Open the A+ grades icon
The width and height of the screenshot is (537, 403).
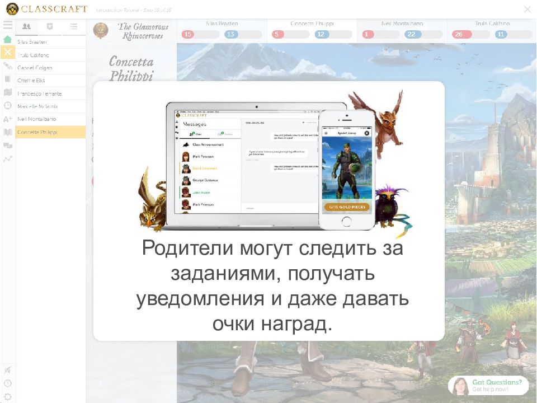7,119
